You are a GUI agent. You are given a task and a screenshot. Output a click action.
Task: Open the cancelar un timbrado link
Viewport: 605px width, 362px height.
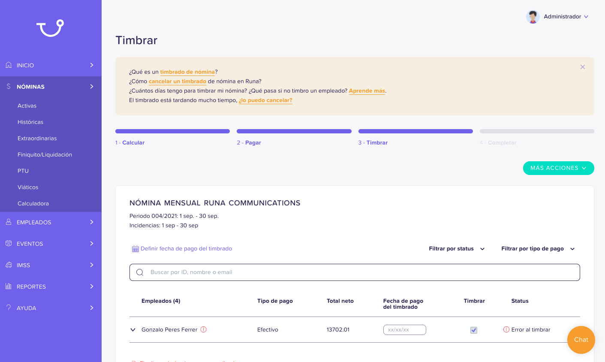(178, 81)
